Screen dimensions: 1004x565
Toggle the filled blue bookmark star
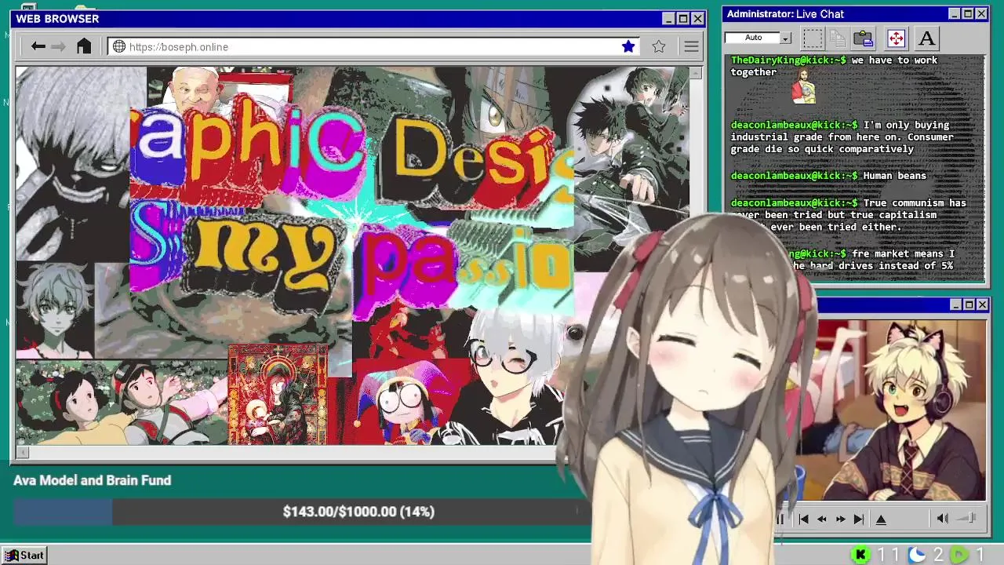(x=628, y=47)
